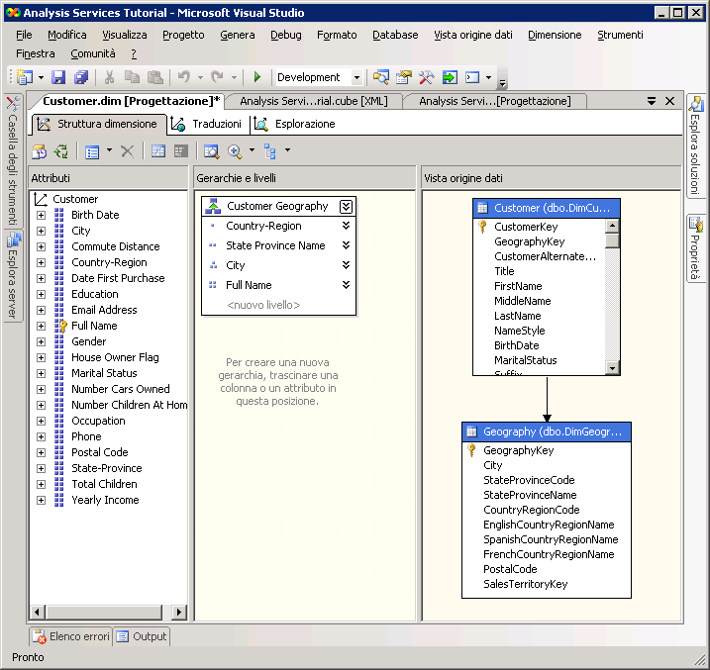
Task: Select Analysis Servi...rial.cube [XML] document tab
Action: click(314, 101)
